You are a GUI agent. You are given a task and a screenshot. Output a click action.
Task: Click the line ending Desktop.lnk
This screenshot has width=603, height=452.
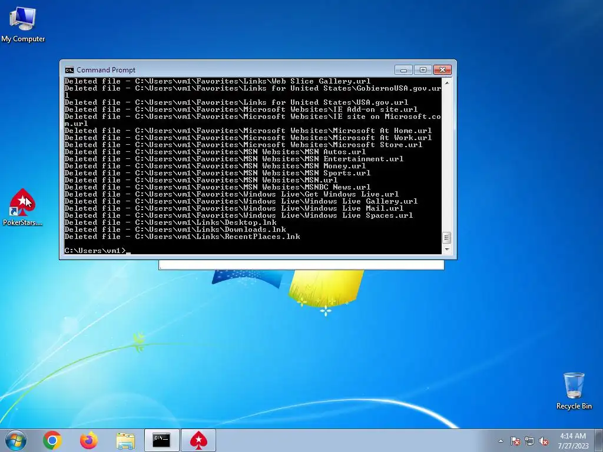(x=170, y=222)
